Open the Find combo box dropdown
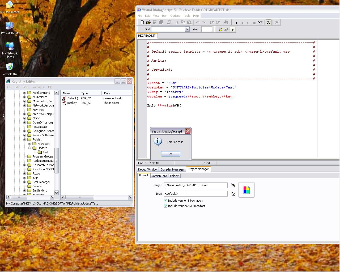 [x=187, y=29]
